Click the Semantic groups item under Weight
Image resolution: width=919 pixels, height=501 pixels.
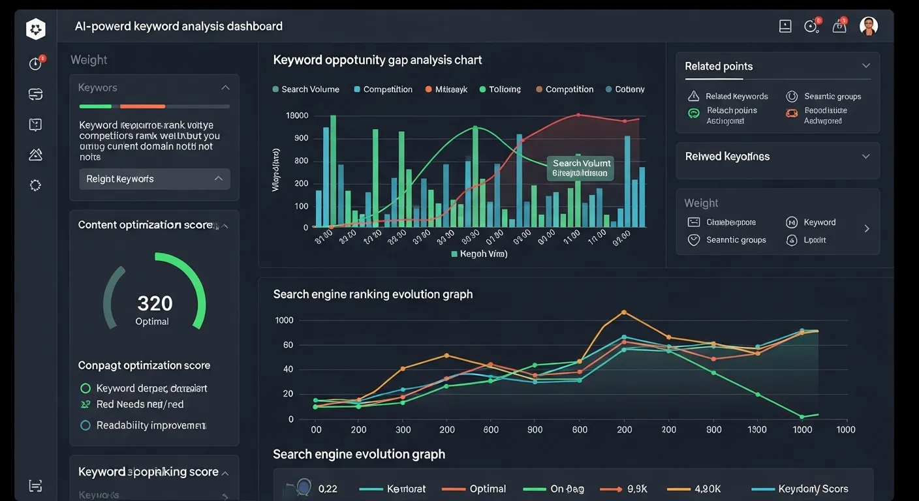click(728, 240)
